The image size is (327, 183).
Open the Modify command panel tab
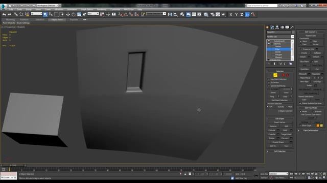272,27
